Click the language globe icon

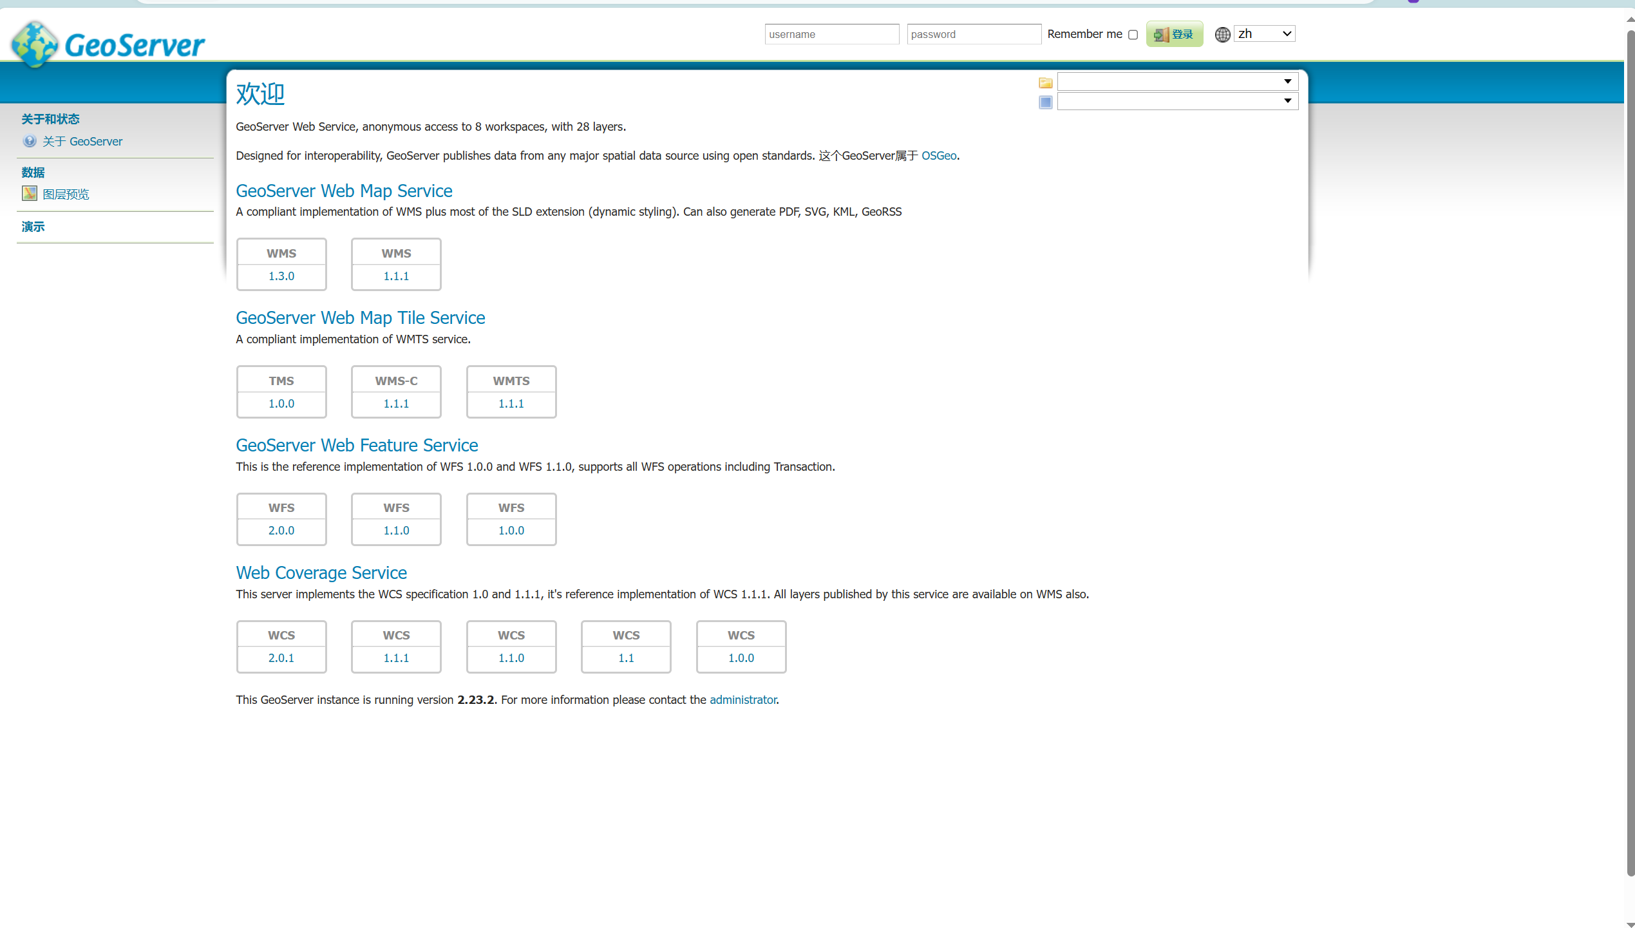[x=1222, y=35]
